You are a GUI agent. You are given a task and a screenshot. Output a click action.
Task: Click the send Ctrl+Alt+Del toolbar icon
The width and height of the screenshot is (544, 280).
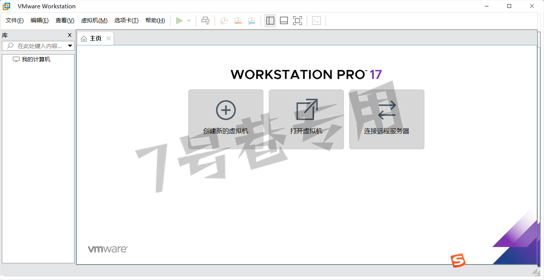(205, 21)
